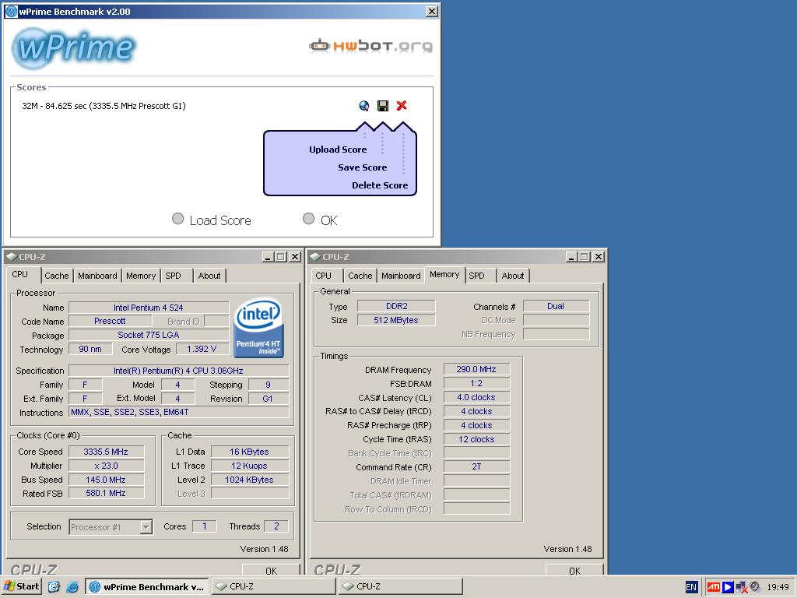Click the hwbot.org logo in wPrime
The height and width of the screenshot is (598, 797).
click(371, 46)
